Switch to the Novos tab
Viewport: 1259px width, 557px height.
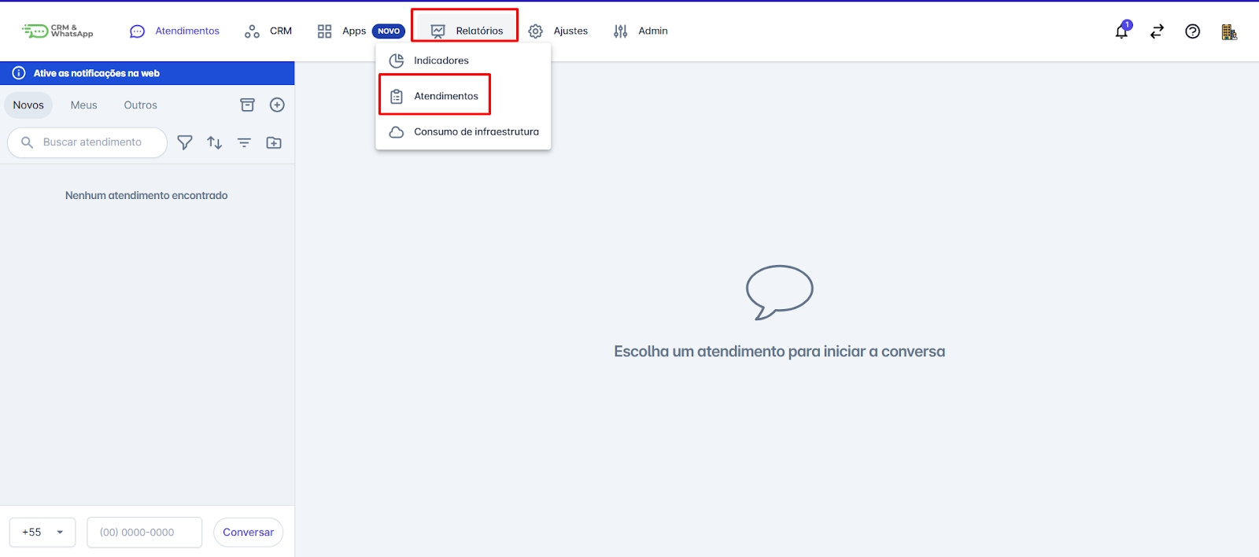click(x=28, y=105)
